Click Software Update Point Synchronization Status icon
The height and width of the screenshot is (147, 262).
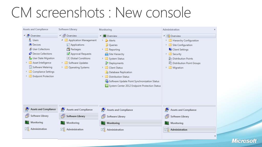click(x=107, y=81)
